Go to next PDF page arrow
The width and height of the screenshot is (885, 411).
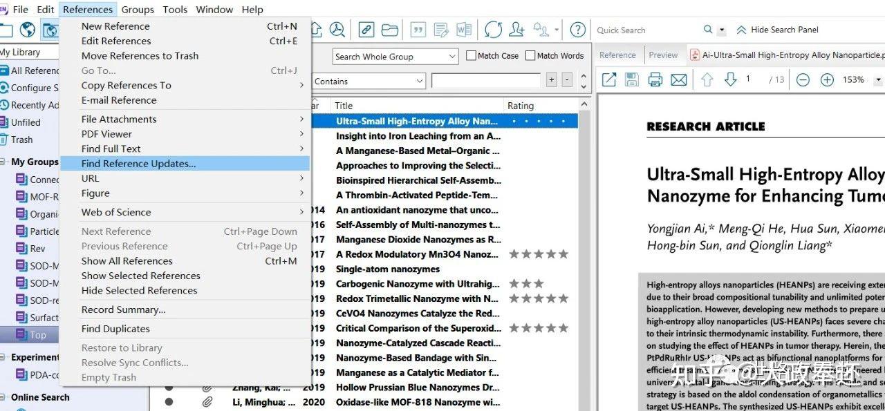pyautogui.click(x=730, y=80)
